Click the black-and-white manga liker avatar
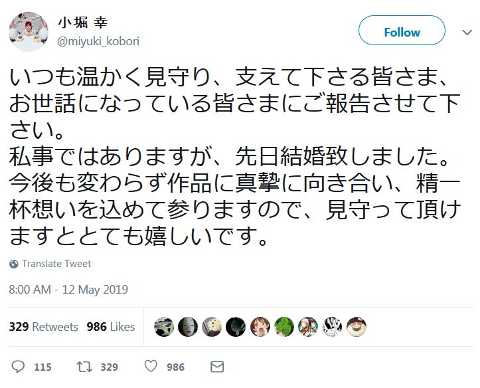 332,327
